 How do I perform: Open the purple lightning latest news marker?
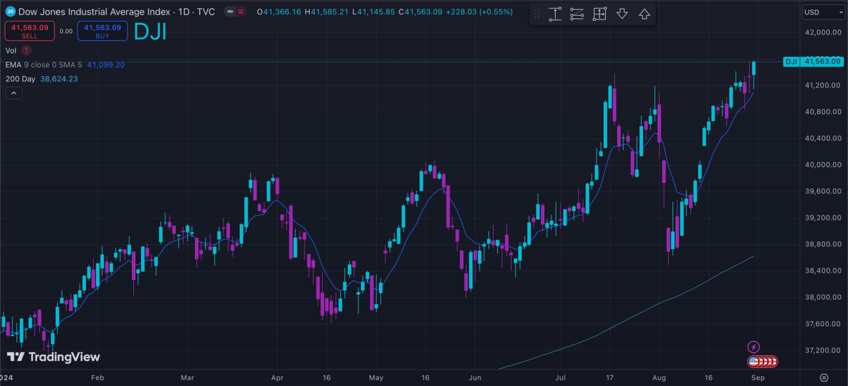753,347
